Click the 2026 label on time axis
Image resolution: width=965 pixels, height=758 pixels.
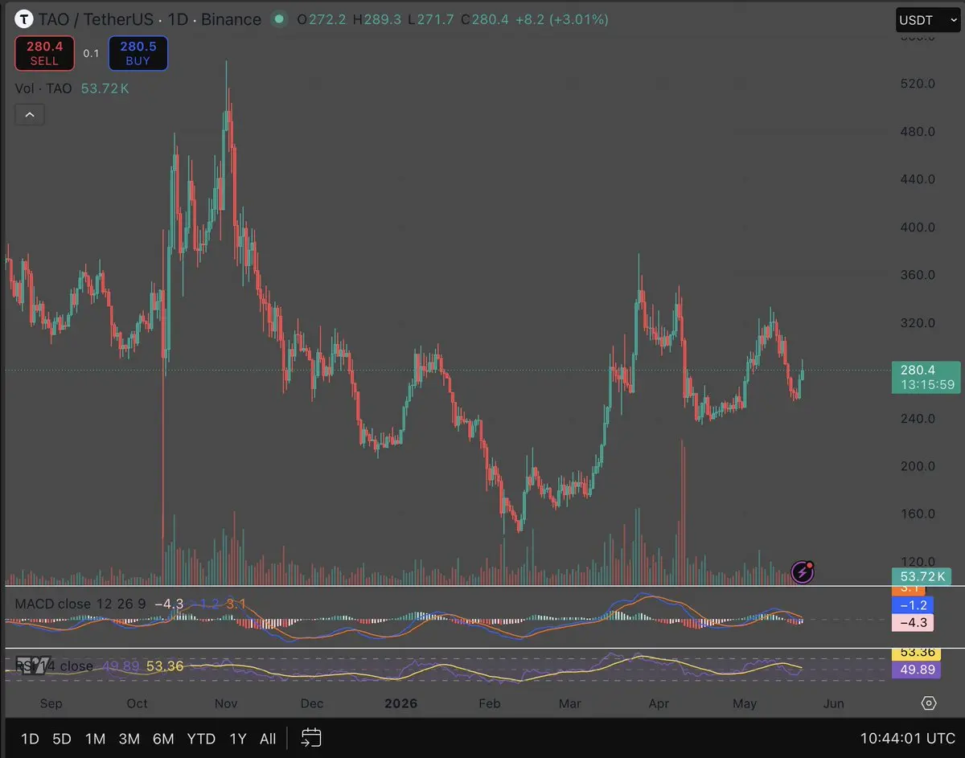[400, 703]
